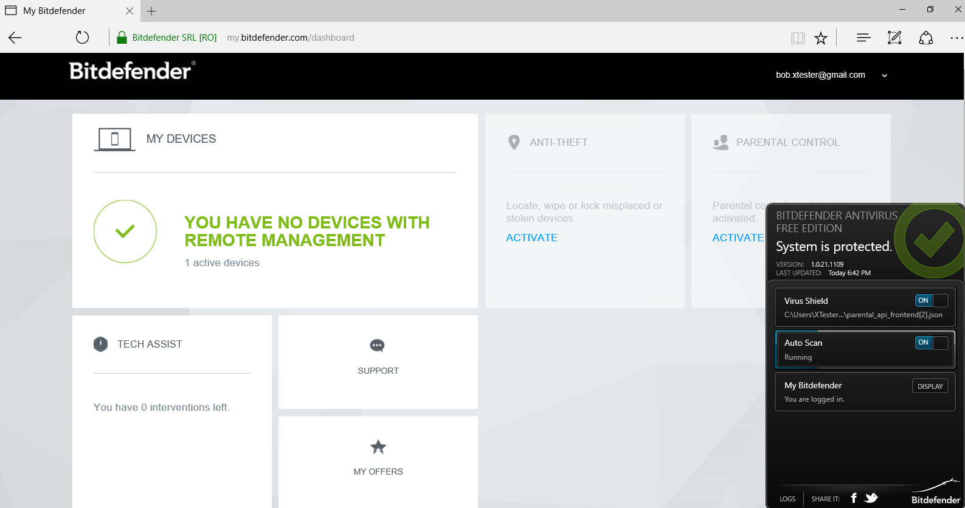Make a web note pen icon
Viewport: 965px width, 508px height.
point(894,38)
